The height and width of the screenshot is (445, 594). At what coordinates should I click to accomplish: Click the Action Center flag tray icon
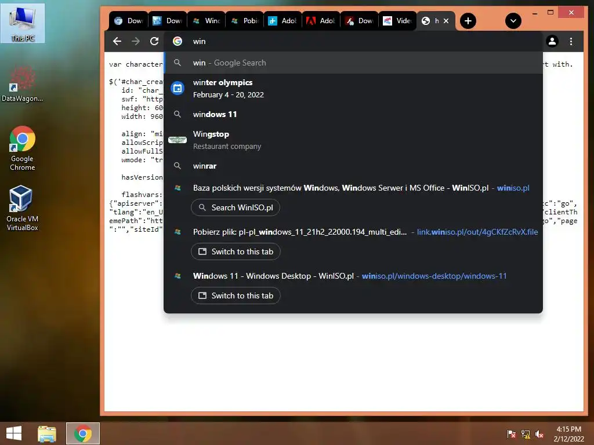tap(512, 434)
